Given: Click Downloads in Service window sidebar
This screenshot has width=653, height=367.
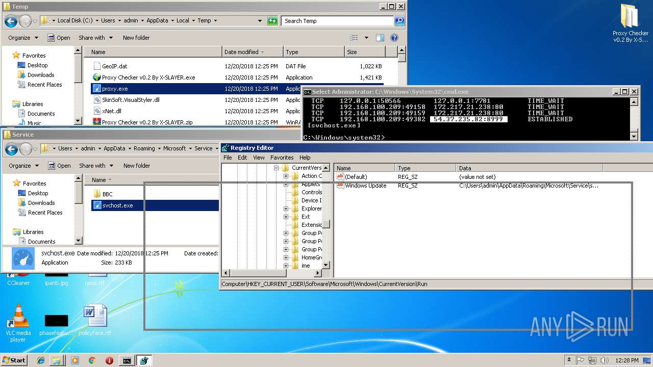Looking at the screenshot, I should pos(41,203).
